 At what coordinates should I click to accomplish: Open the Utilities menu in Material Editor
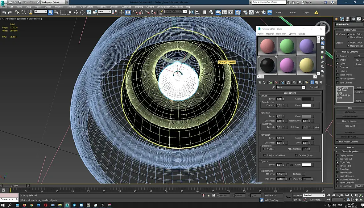click(301, 34)
